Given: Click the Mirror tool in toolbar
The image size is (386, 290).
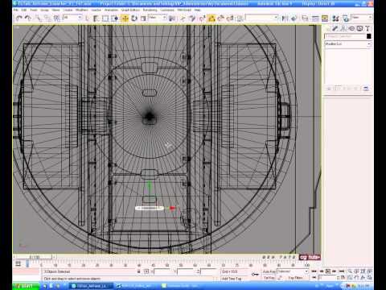Looking at the screenshot, I should (285, 19).
